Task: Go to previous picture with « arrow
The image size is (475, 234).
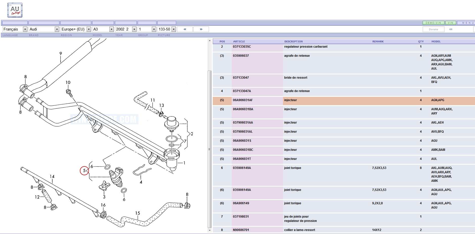Action: (185, 29)
